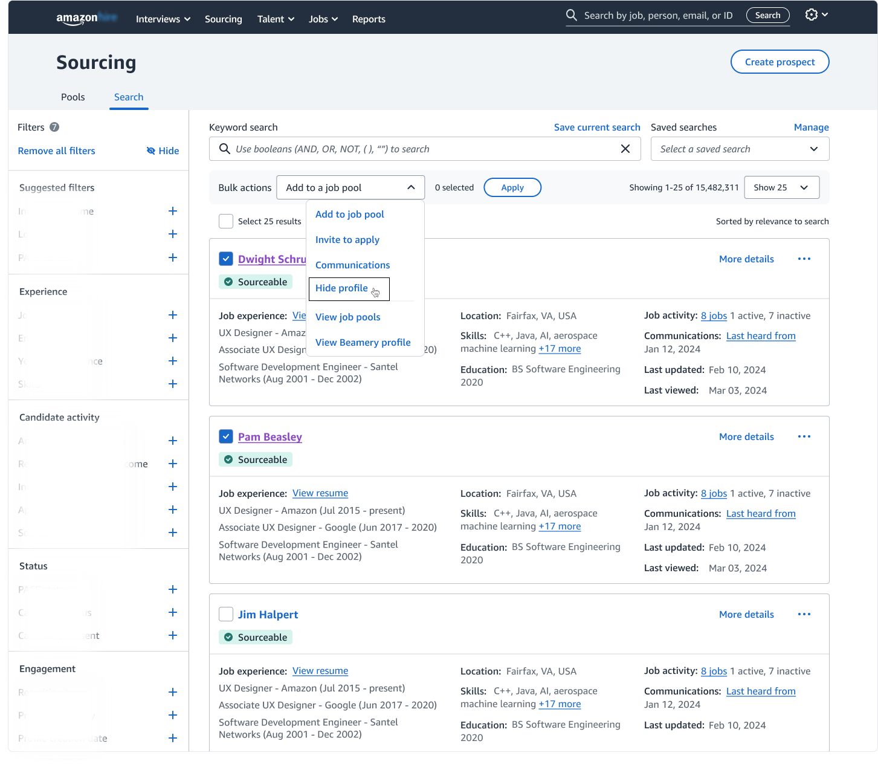878x767 pixels.
Task: Click the Hide filters eye icon
Action: 151,150
